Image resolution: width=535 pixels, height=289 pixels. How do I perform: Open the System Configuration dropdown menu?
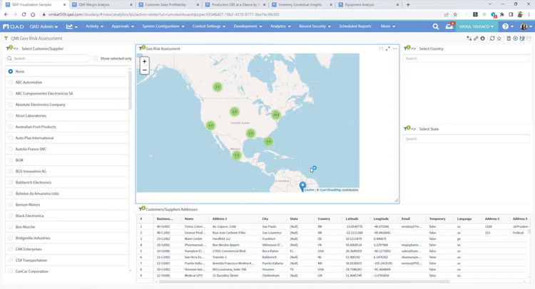163,26
